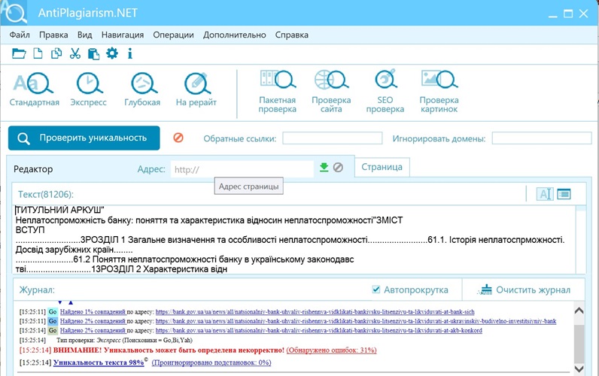
Task: Click Обнаружено ошибок: 31% link
Action: point(331,350)
